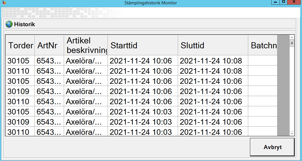Maximize the Stämplingshistorik Monitor window
Image resolution: width=302 pixels, height=161 pixels.
[283, 2]
